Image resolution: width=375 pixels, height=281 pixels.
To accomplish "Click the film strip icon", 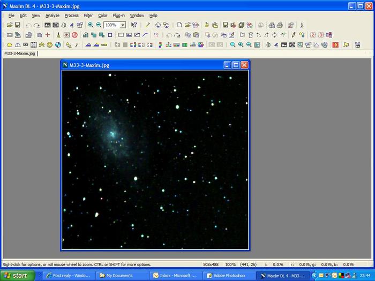I will 33,44.
